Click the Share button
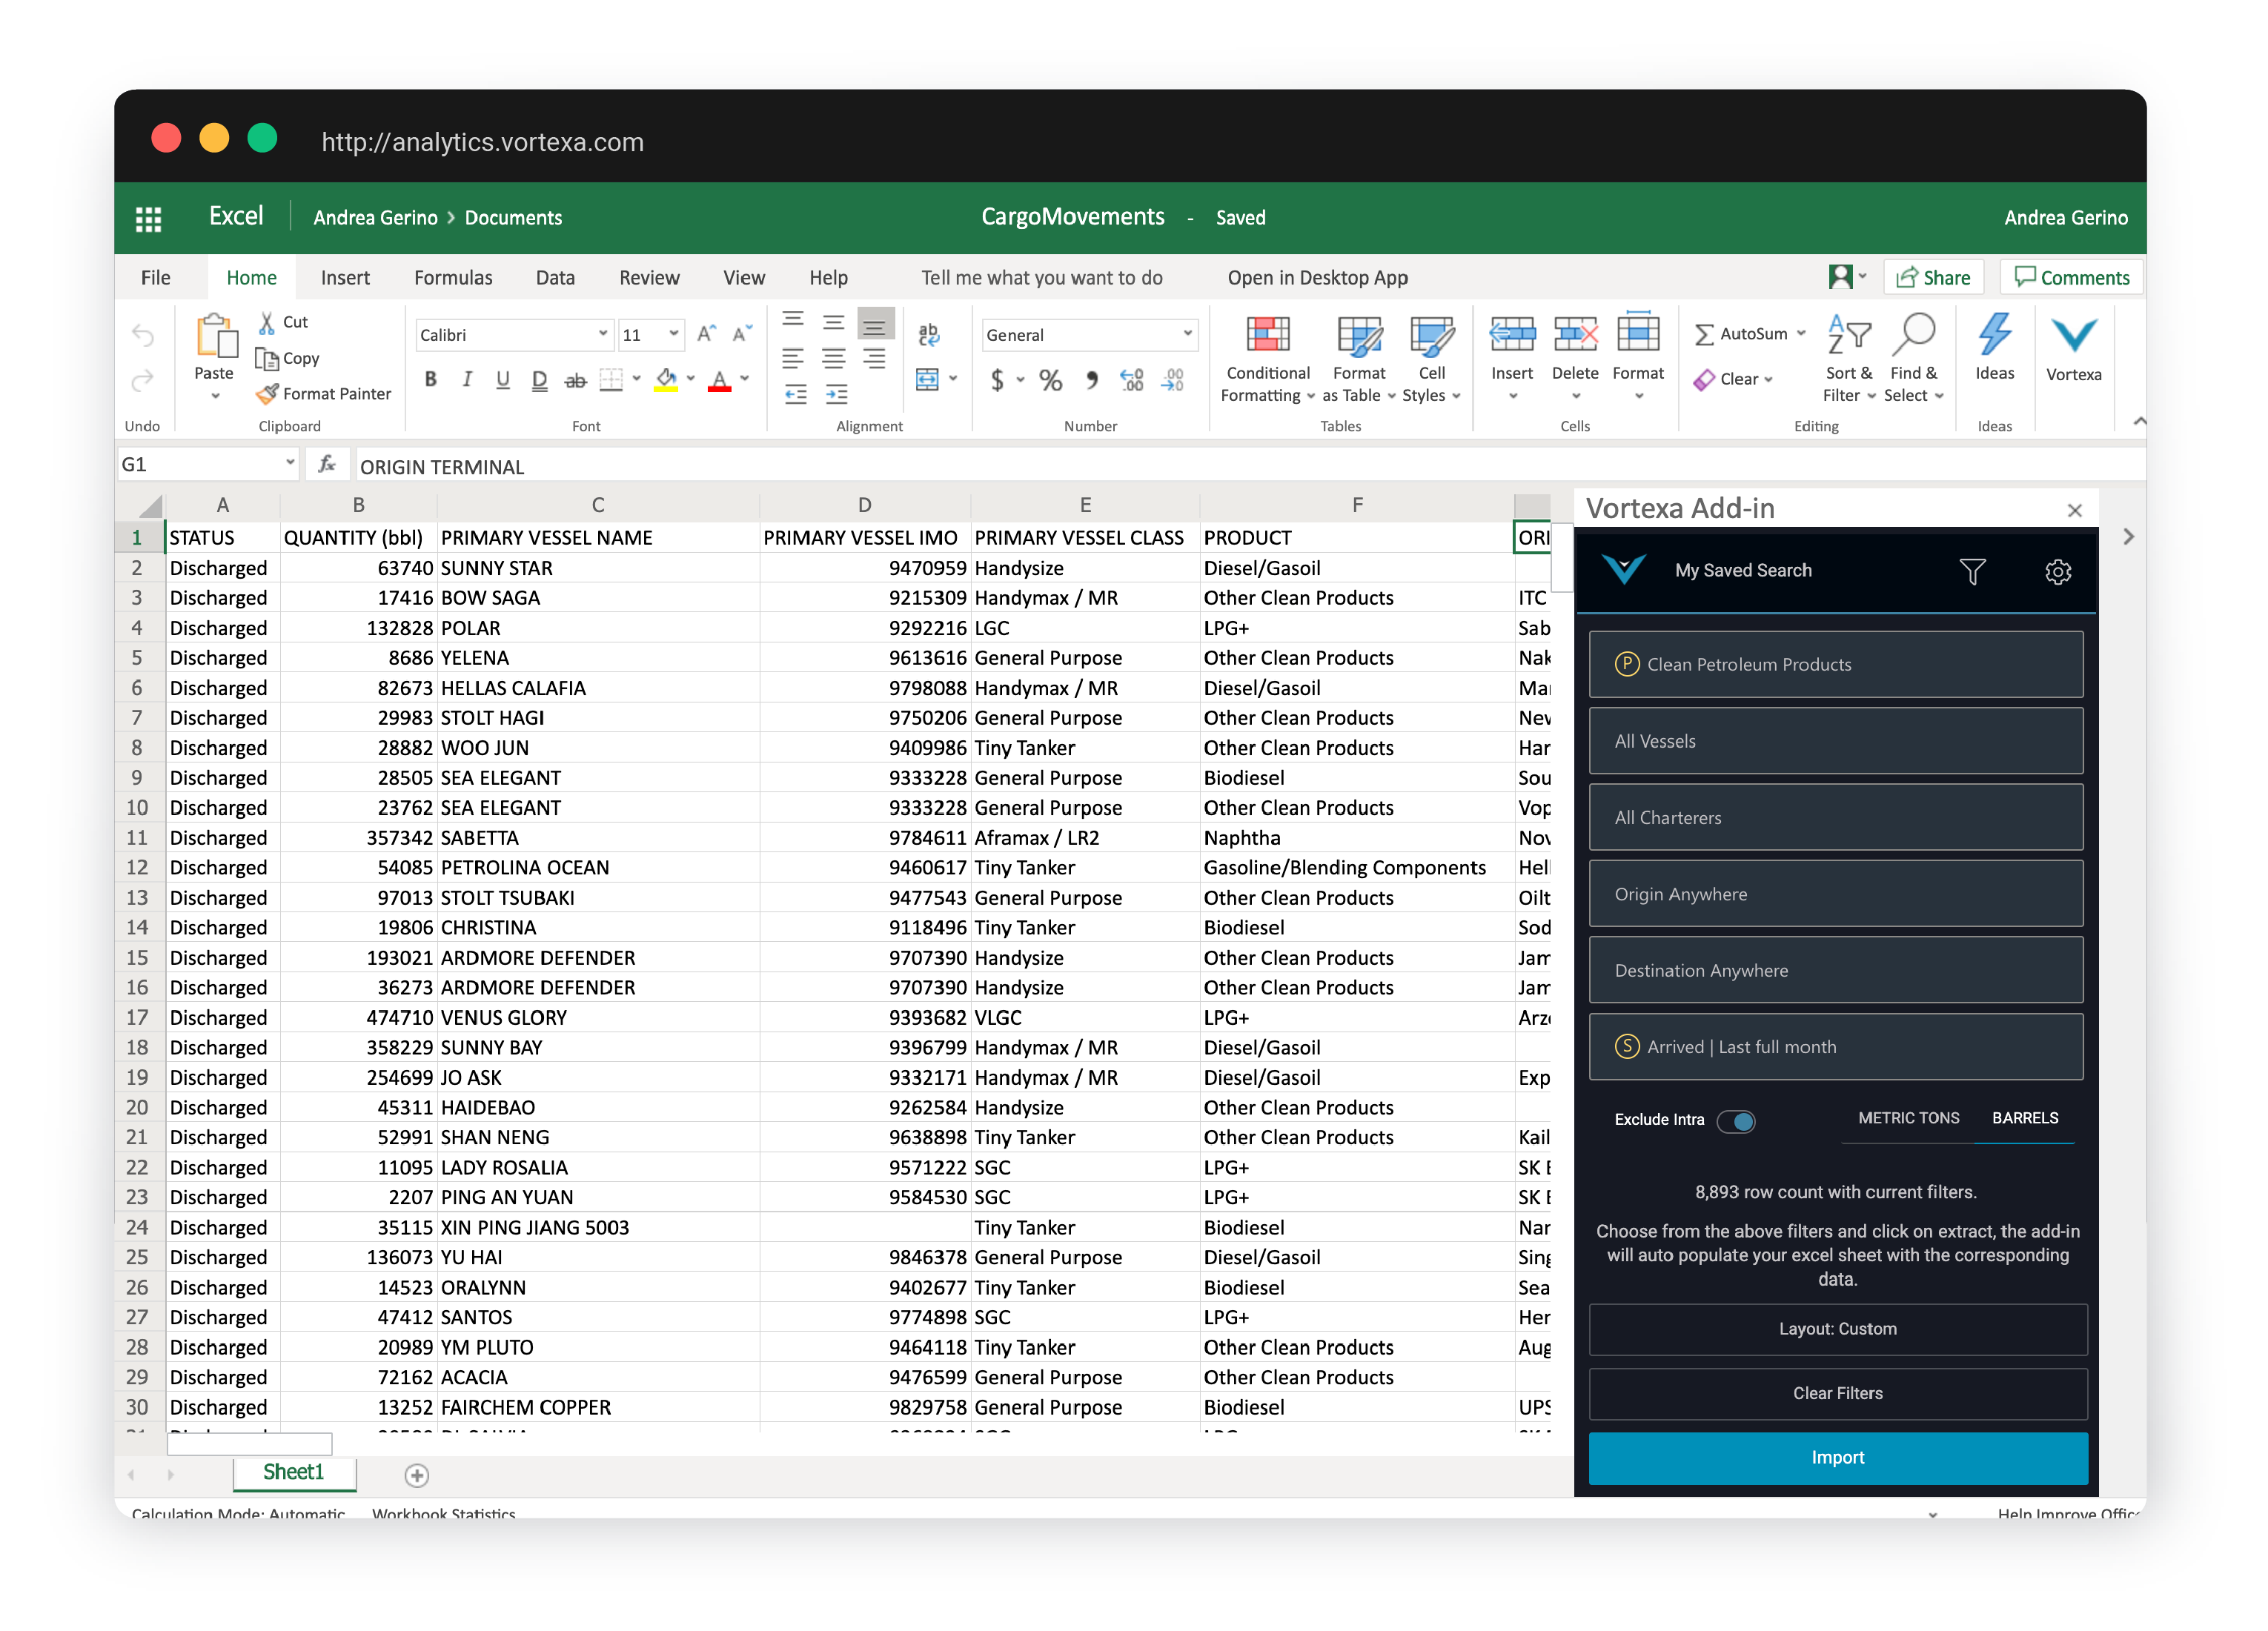 tap(1933, 278)
